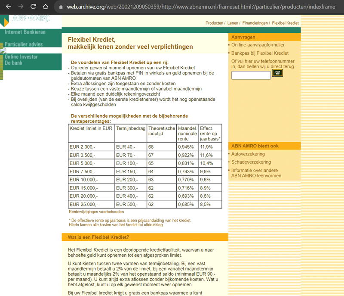The width and height of the screenshot is (344, 296).
Task: Click effectieve rente value 11,9%
Action: (210, 147)
